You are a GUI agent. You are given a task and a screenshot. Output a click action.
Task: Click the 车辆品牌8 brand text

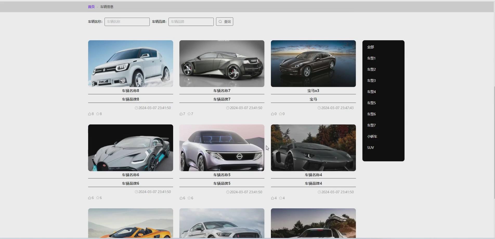coord(131,99)
